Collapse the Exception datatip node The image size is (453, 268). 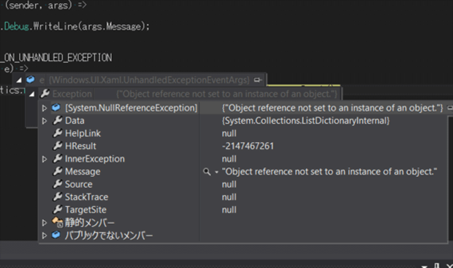(32, 94)
